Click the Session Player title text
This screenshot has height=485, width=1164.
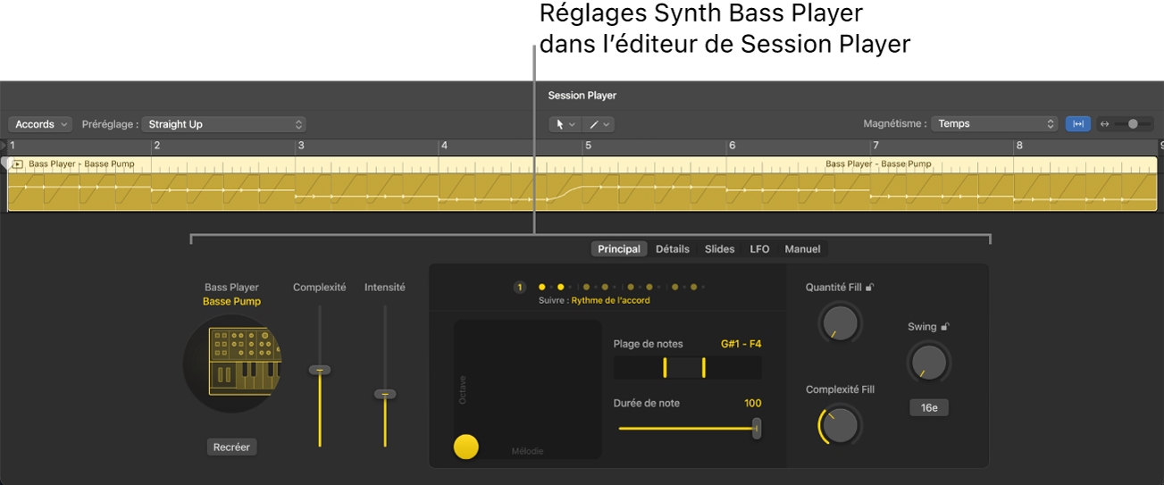[x=582, y=96]
